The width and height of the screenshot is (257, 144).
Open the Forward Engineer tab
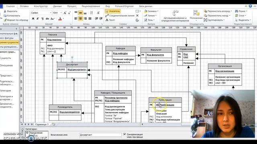(124, 6)
